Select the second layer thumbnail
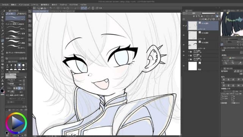This screenshot has height=137, width=243. pos(193,35)
